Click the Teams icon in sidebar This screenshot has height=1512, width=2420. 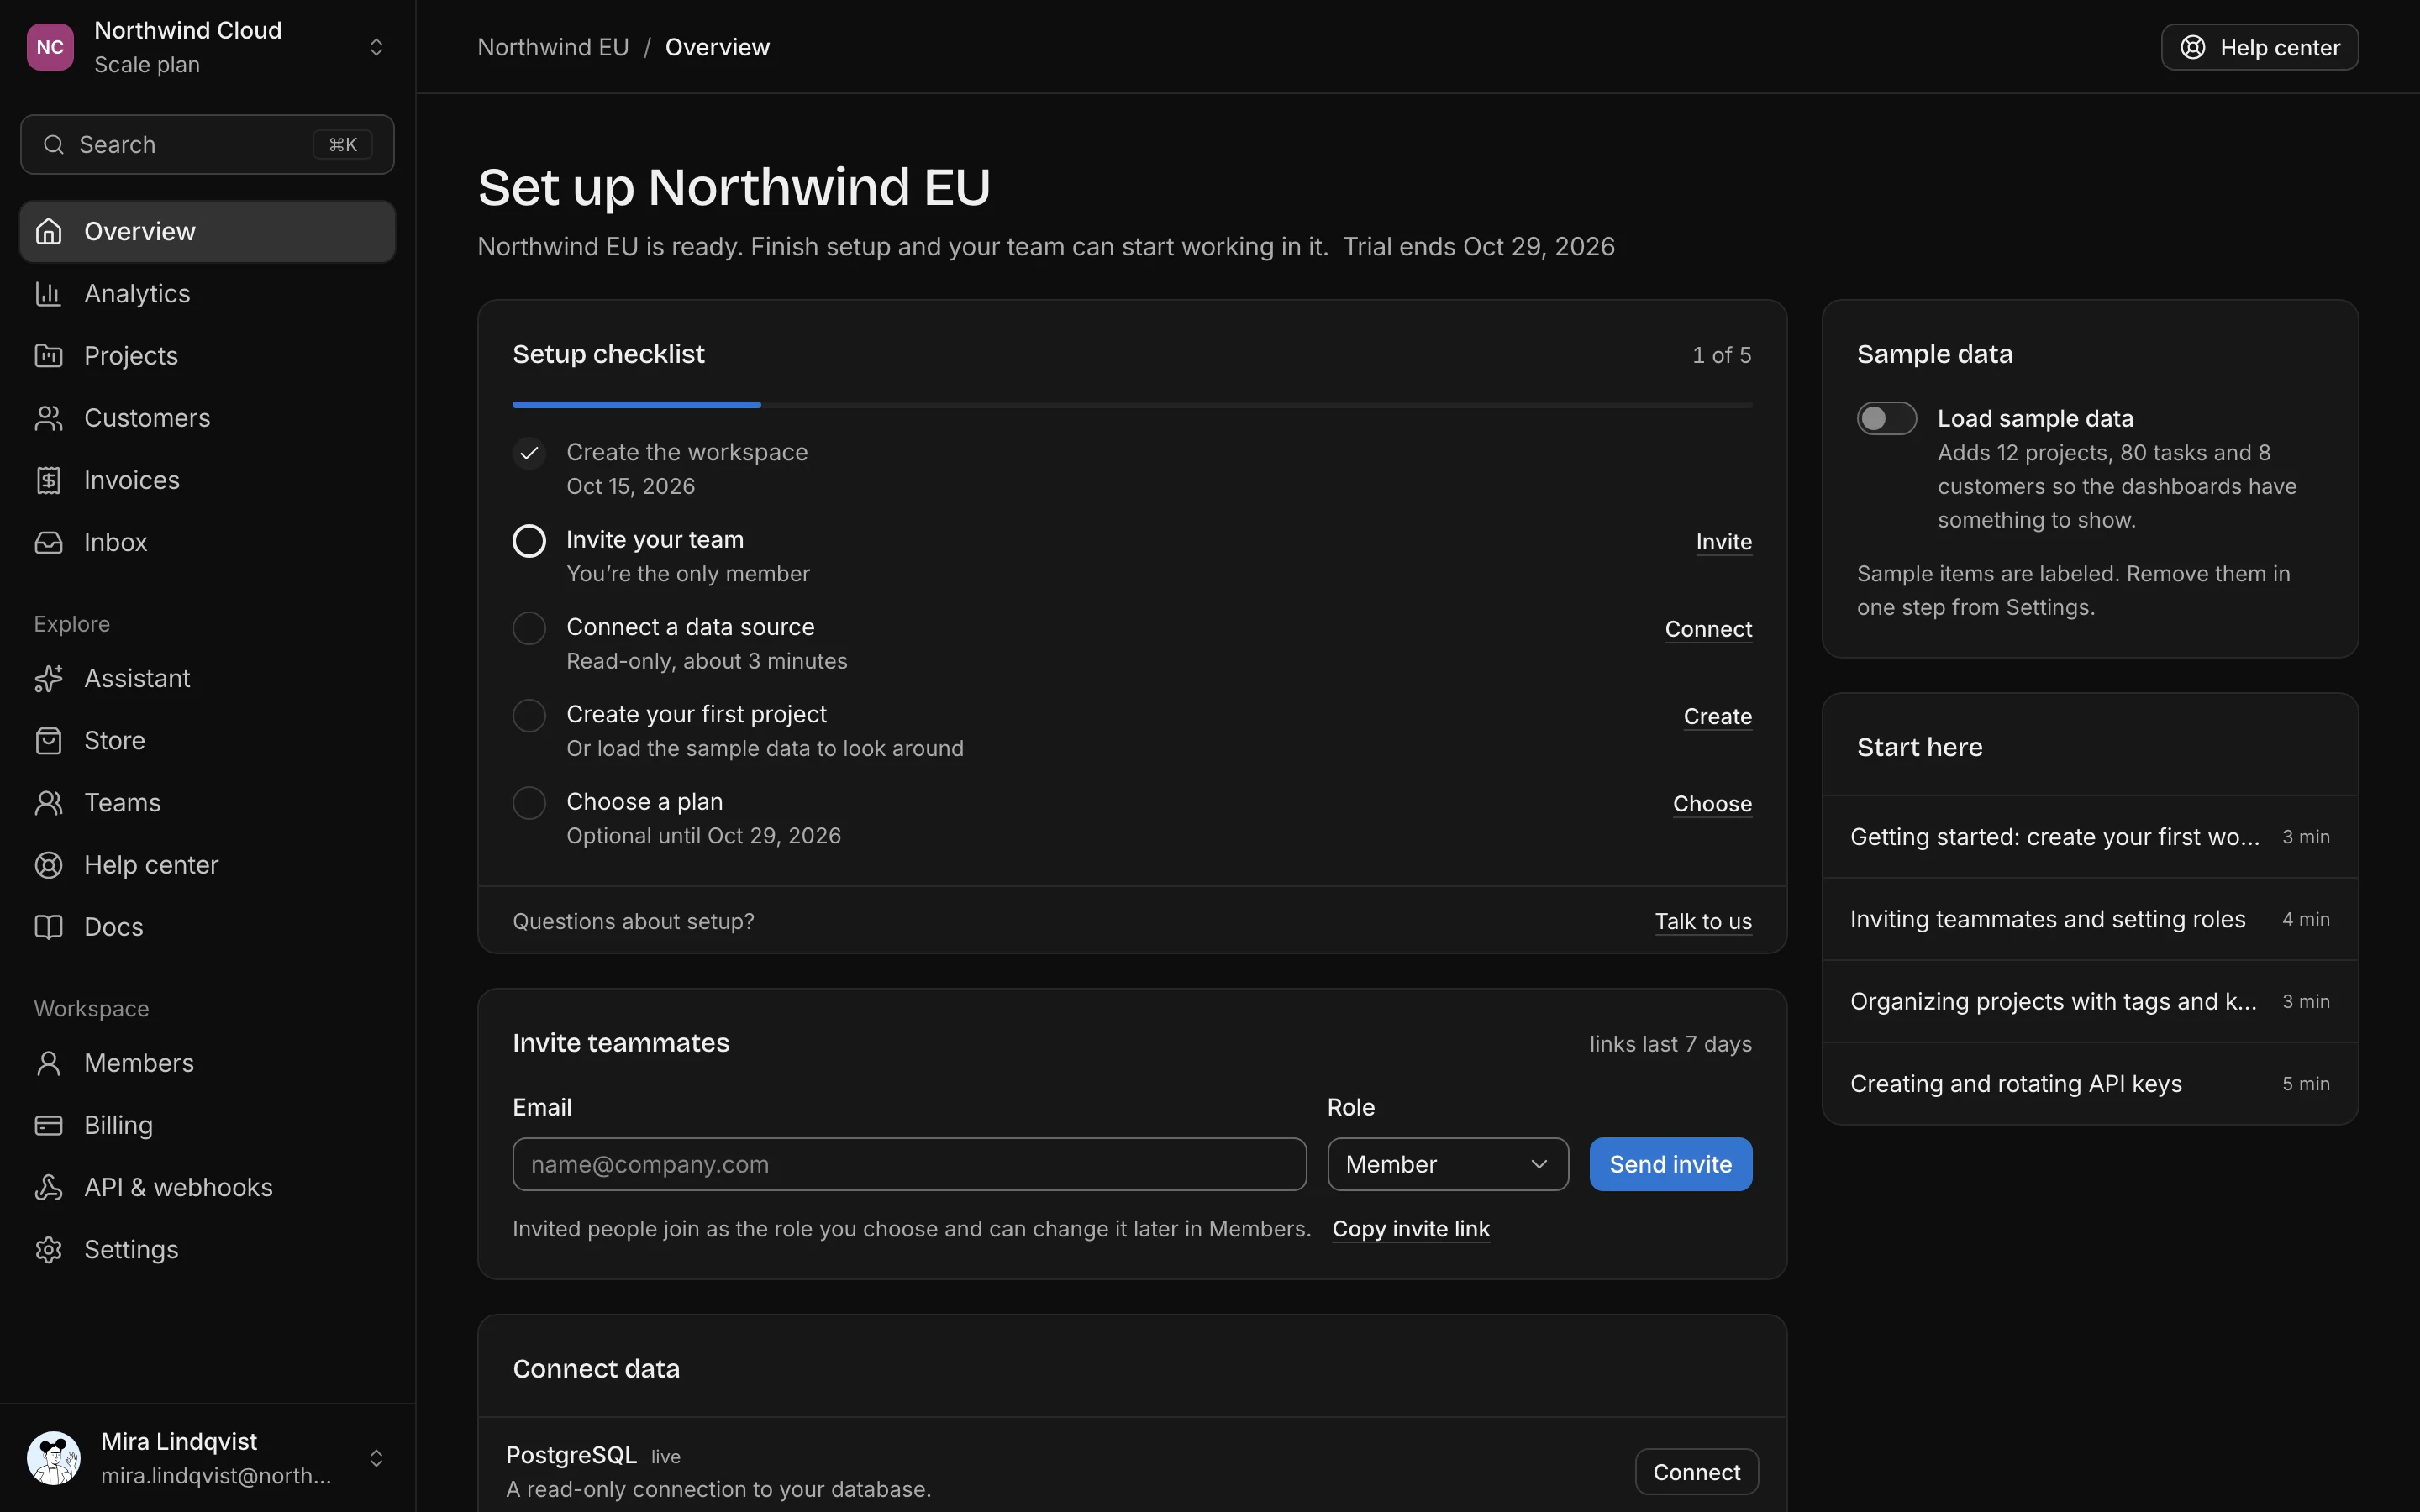click(x=49, y=803)
